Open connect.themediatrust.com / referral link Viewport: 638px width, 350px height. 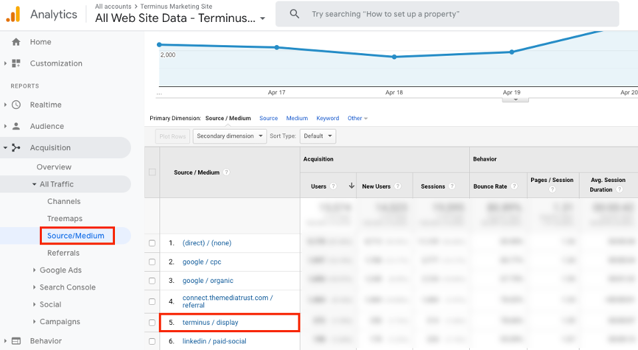[x=227, y=302]
